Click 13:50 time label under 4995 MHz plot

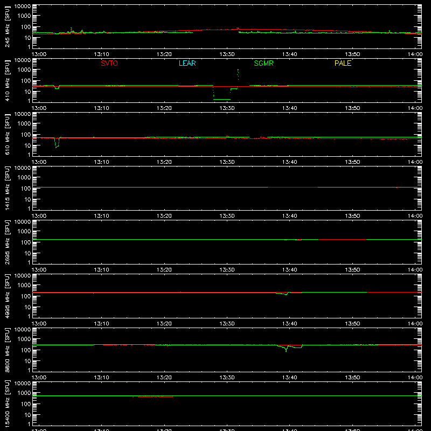[x=352, y=324]
